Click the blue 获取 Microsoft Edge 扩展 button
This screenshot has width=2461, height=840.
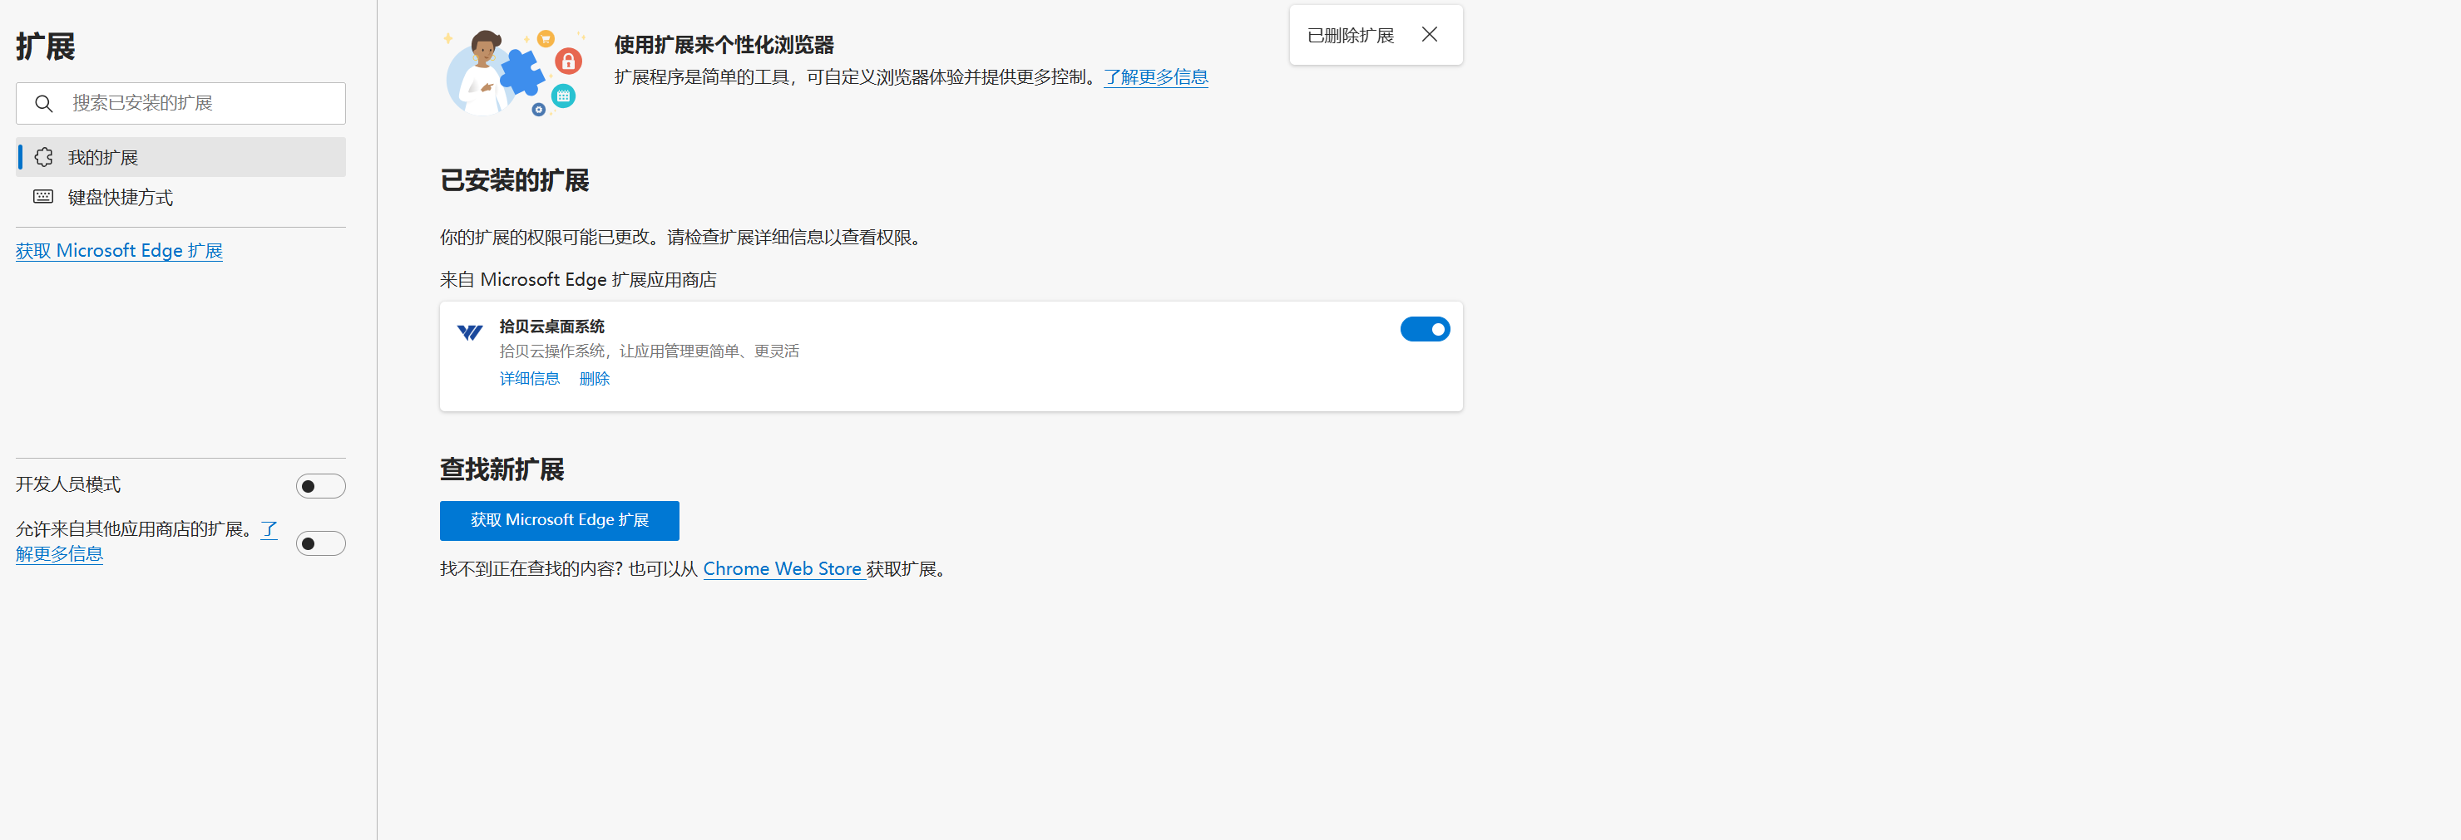click(559, 520)
